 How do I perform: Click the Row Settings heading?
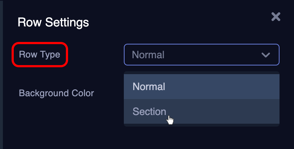click(x=53, y=22)
